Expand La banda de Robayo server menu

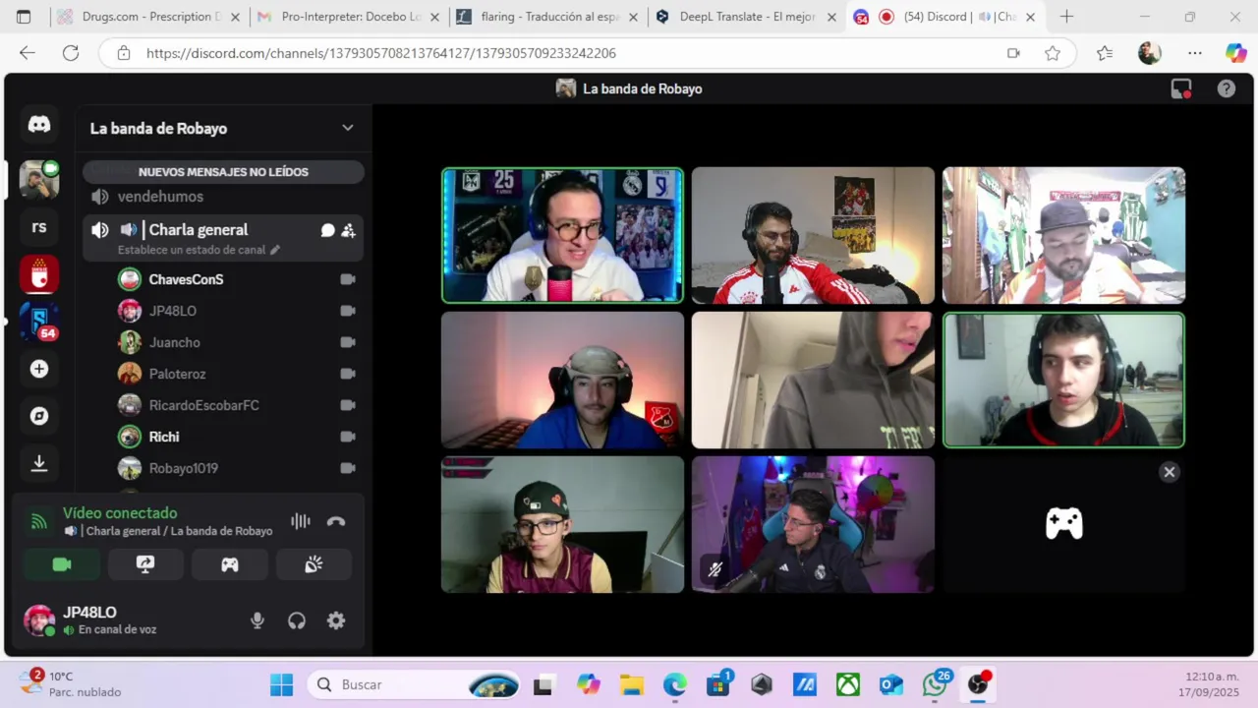click(348, 128)
